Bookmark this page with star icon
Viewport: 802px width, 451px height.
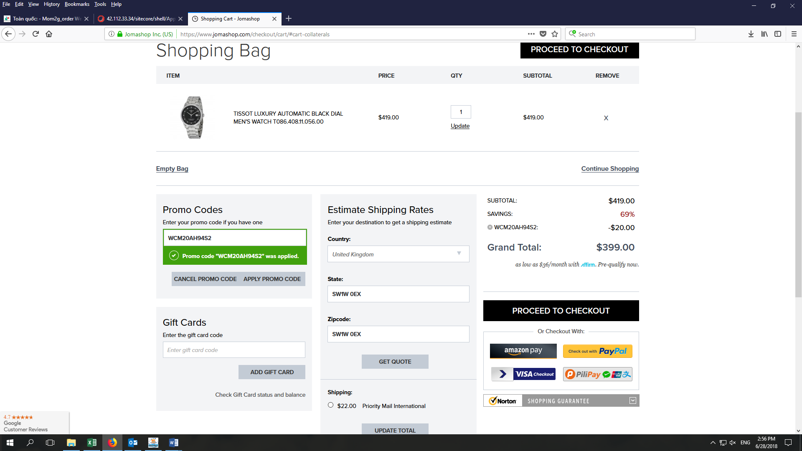(555, 34)
